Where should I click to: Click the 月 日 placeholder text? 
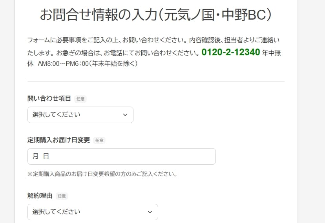[41, 156]
